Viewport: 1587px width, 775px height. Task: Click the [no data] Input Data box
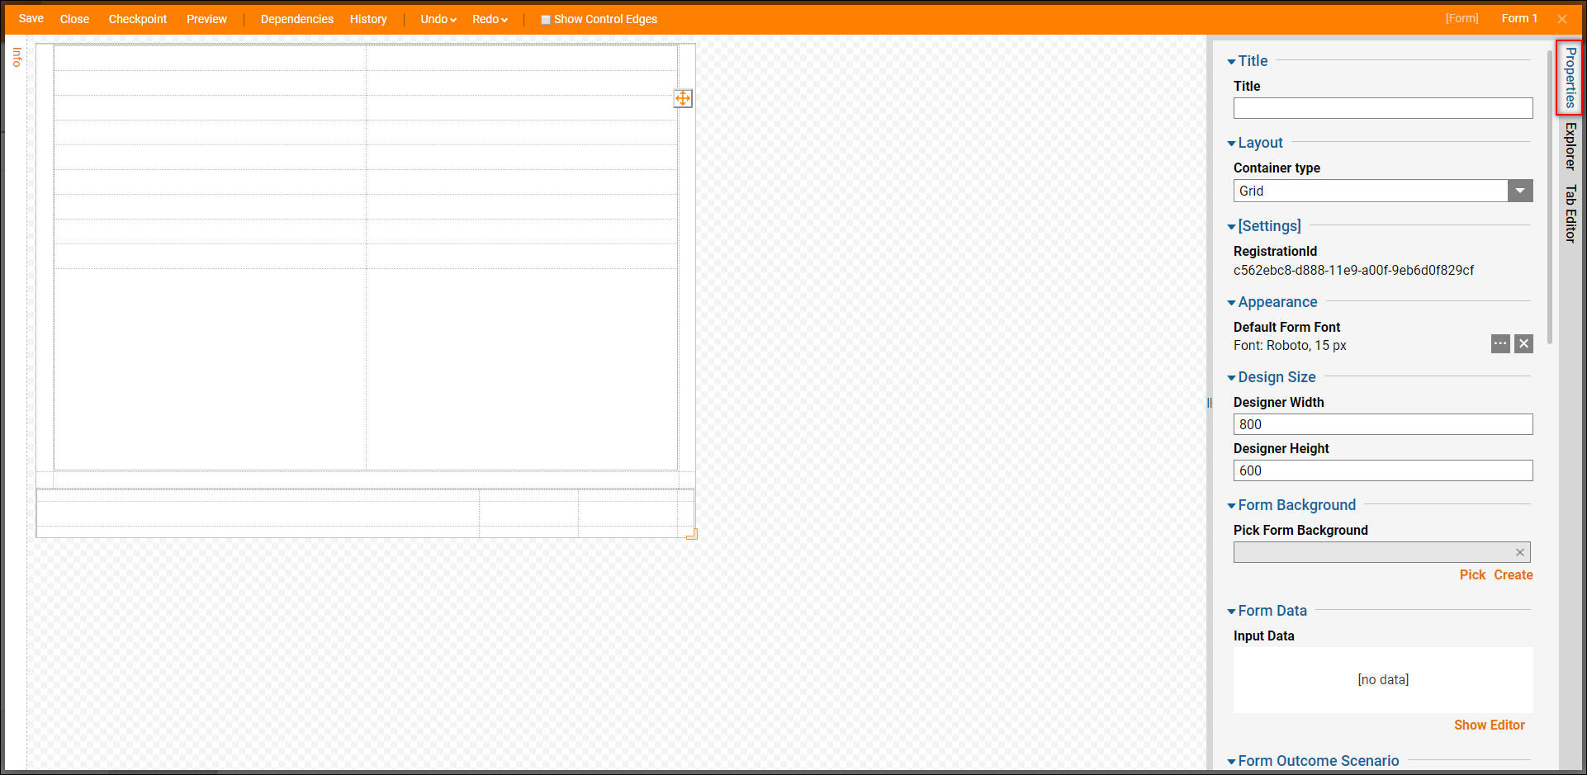pyautogui.click(x=1383, y=680)
